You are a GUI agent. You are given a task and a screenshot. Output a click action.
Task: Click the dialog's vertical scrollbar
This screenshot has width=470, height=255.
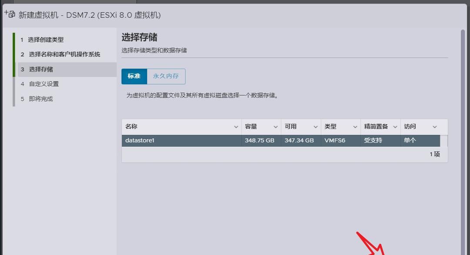463,130
